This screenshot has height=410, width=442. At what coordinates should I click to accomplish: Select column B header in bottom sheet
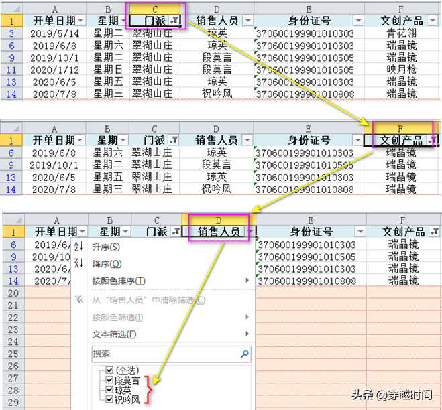point(109,220)
